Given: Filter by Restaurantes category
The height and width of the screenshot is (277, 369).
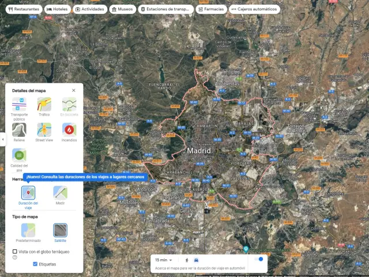Looking at the screenshot, I should 23,9.
